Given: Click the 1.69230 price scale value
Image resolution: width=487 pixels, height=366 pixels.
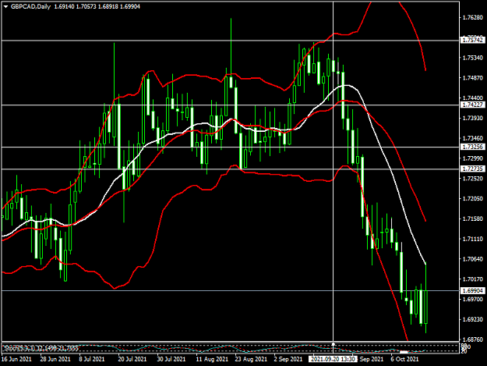Looking at the screenshot, I should point(473,319).
